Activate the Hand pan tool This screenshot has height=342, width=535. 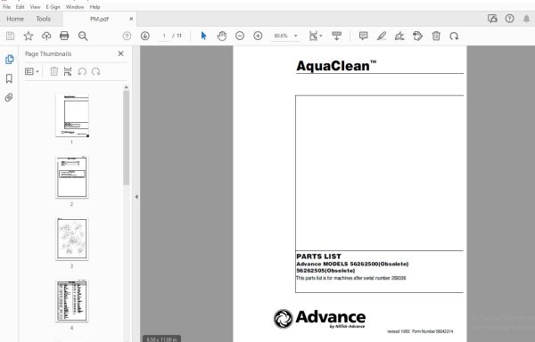pos(222,36)
